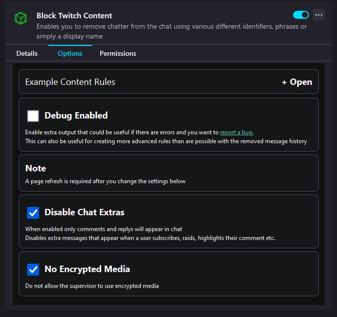The height and width of the screenshot is (317, 337).
Task: Uncheck the Disable Chat Extras checkbox
Action: coord(33,212)
